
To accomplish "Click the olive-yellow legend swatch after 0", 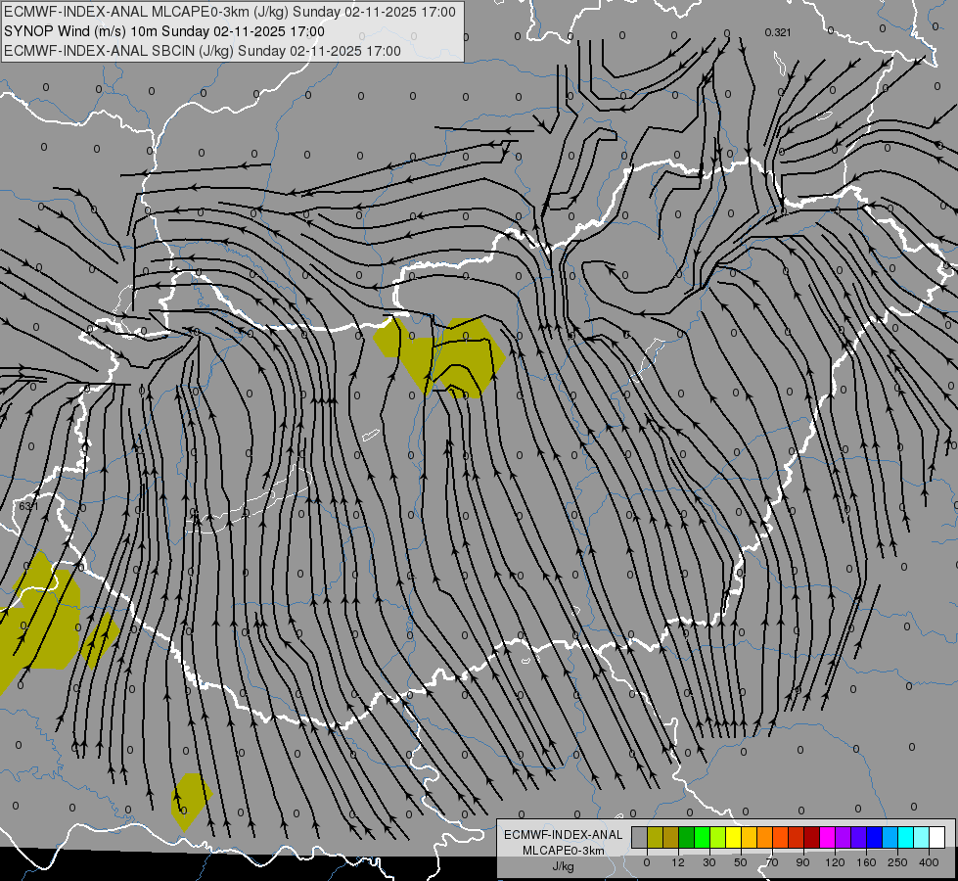I will coord(655,837).
